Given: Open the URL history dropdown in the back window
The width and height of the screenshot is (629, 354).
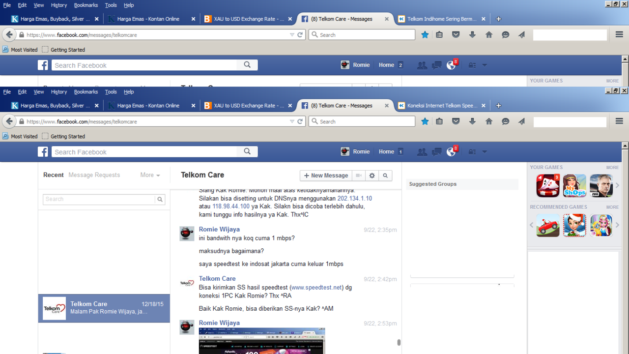Looking at the screenshot, I should coord(292,35).
